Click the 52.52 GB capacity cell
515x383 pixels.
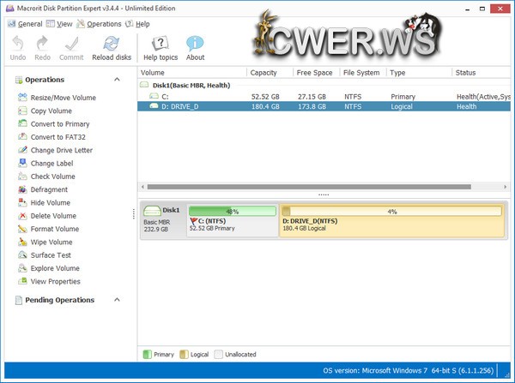pos(265,97)
